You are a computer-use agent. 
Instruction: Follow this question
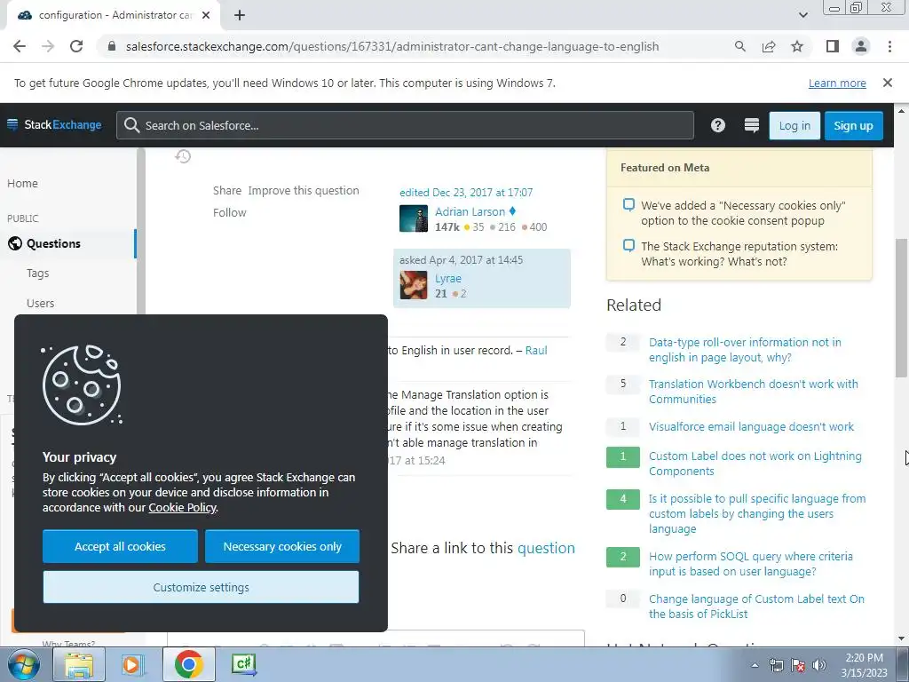(230, 213)
